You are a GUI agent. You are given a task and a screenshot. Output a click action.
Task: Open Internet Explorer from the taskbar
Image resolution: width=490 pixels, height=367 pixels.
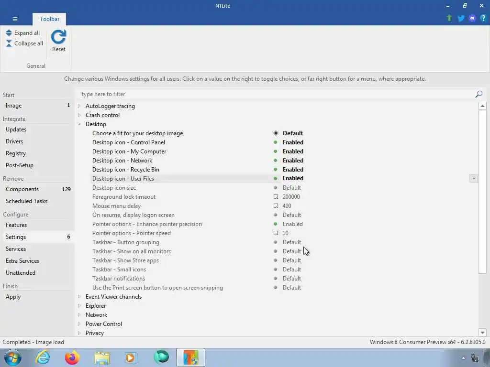(x=43, y=357)
